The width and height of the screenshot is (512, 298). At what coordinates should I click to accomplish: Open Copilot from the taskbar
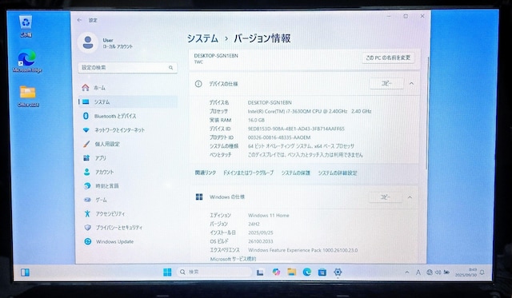276,272
